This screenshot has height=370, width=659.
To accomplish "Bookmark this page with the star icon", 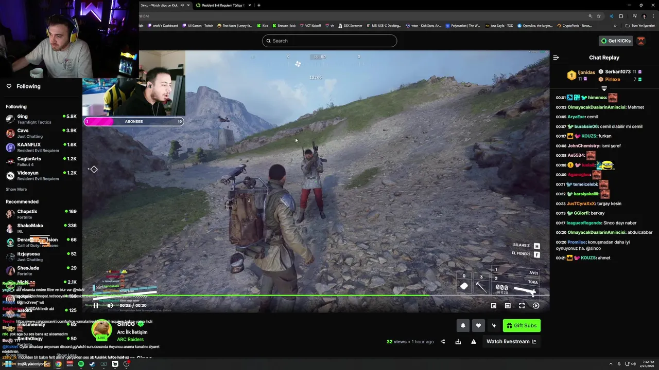I will [599, 16].
